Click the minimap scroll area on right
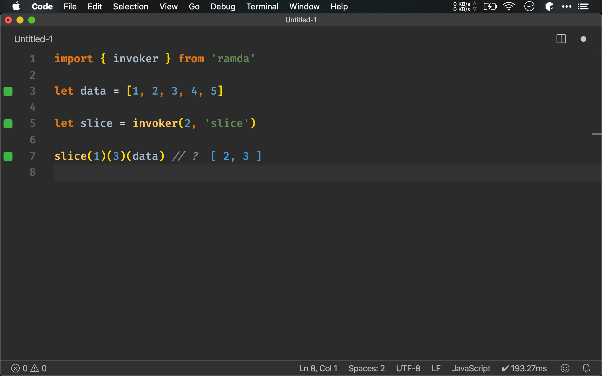602x376 pixels. point(597,206)
